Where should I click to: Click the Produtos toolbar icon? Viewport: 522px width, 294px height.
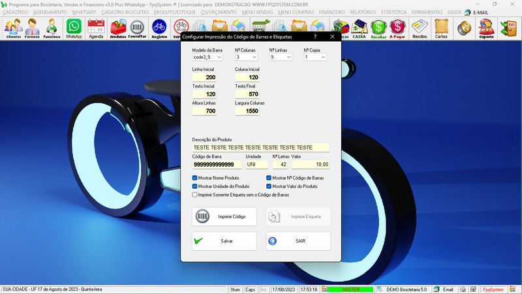pos(117,28)
